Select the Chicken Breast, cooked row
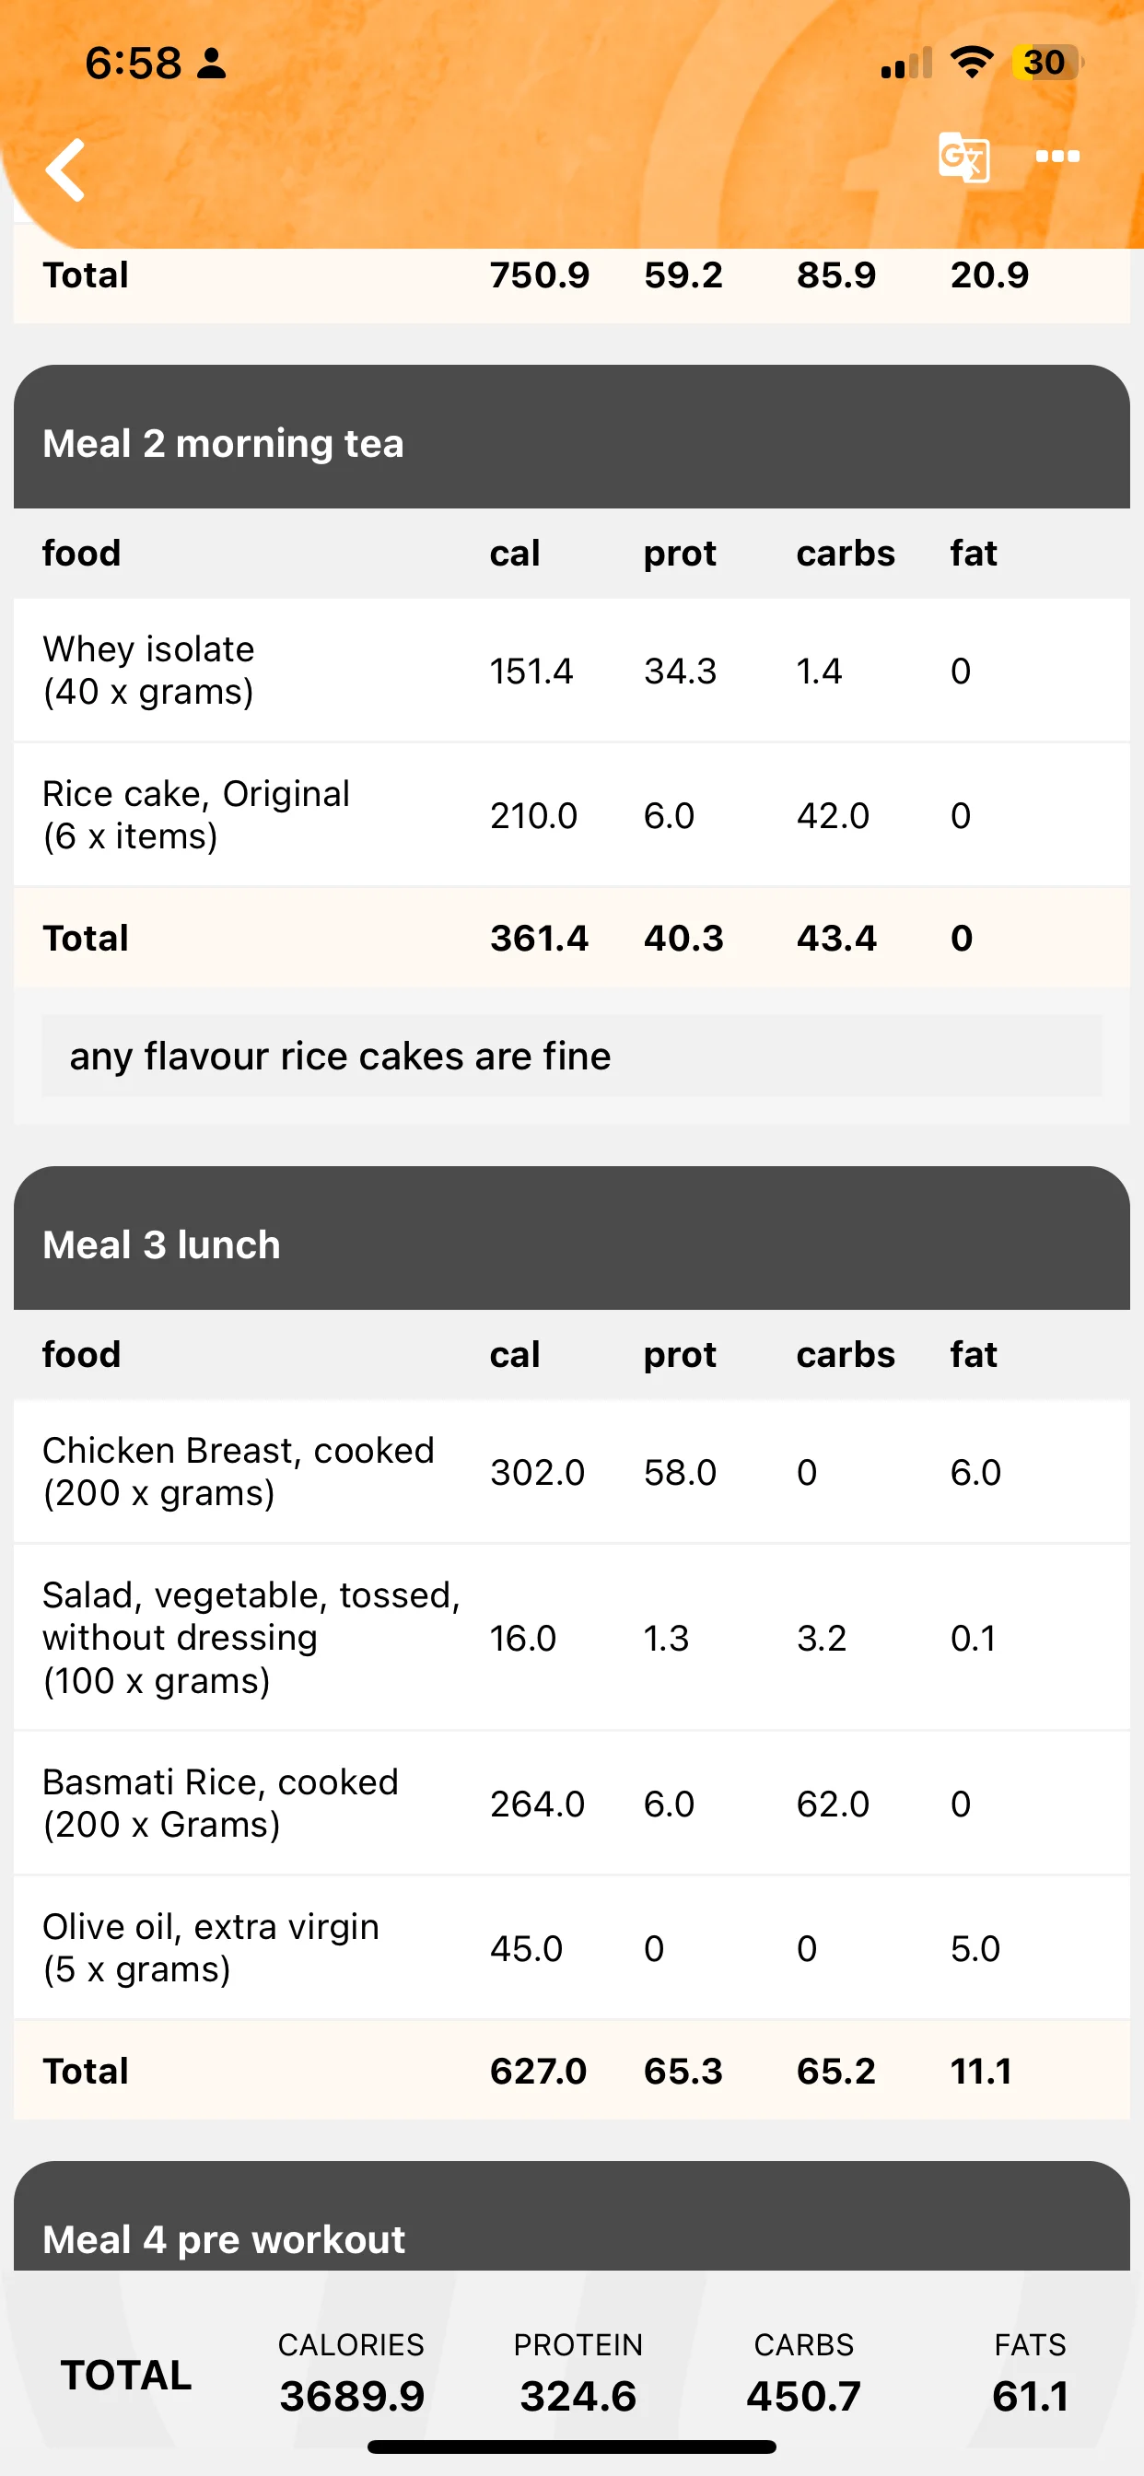The image size is (1144, 2476). (x=571, y=1473)
